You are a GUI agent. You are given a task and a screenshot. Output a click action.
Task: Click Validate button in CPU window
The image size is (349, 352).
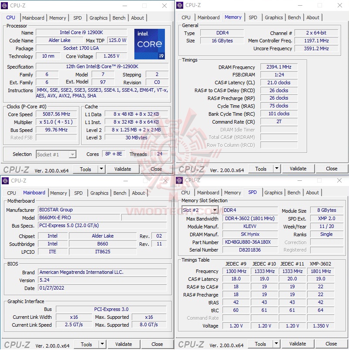pyautogui.click(x=123, y=169)
